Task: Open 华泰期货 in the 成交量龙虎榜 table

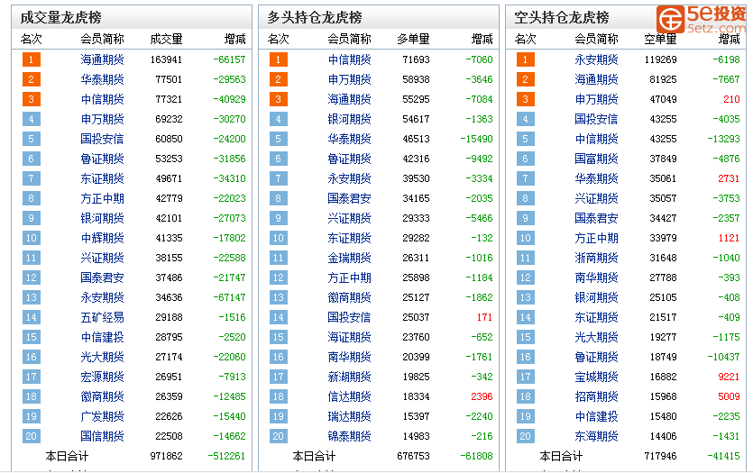Action: click(102, 79)
